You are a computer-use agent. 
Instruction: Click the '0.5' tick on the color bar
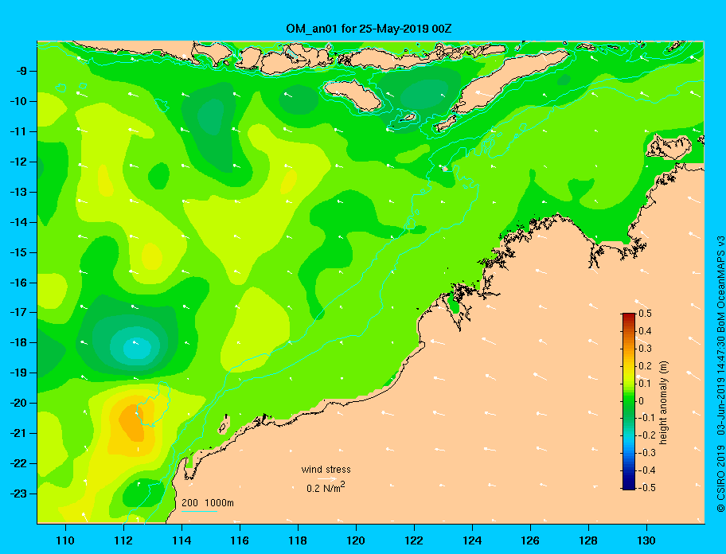tap(645, 314)
